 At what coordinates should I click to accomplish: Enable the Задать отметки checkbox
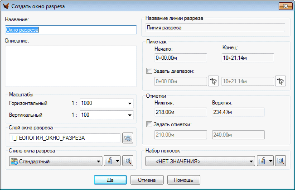150,124
